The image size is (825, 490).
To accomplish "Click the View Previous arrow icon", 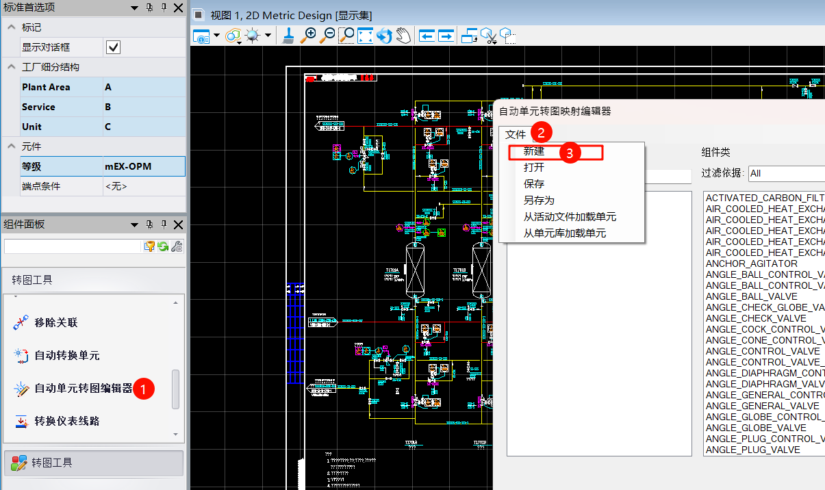I will tap(428, 35).
